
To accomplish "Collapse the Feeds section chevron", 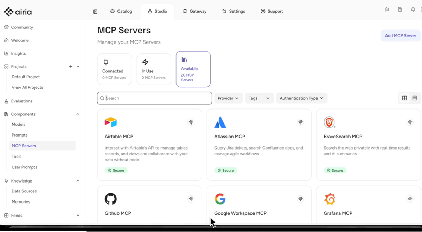I will tap(78, 216).
